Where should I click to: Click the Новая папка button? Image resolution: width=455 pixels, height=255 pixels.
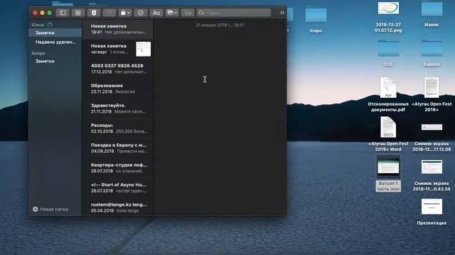coord(50,209)
